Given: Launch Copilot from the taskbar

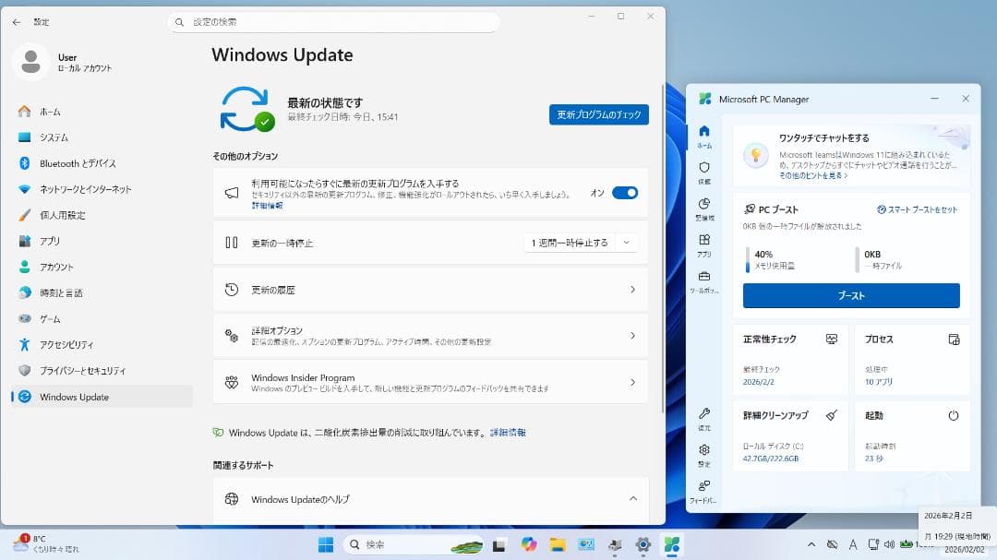Looking at the screenshot, I should coord(527,544).
